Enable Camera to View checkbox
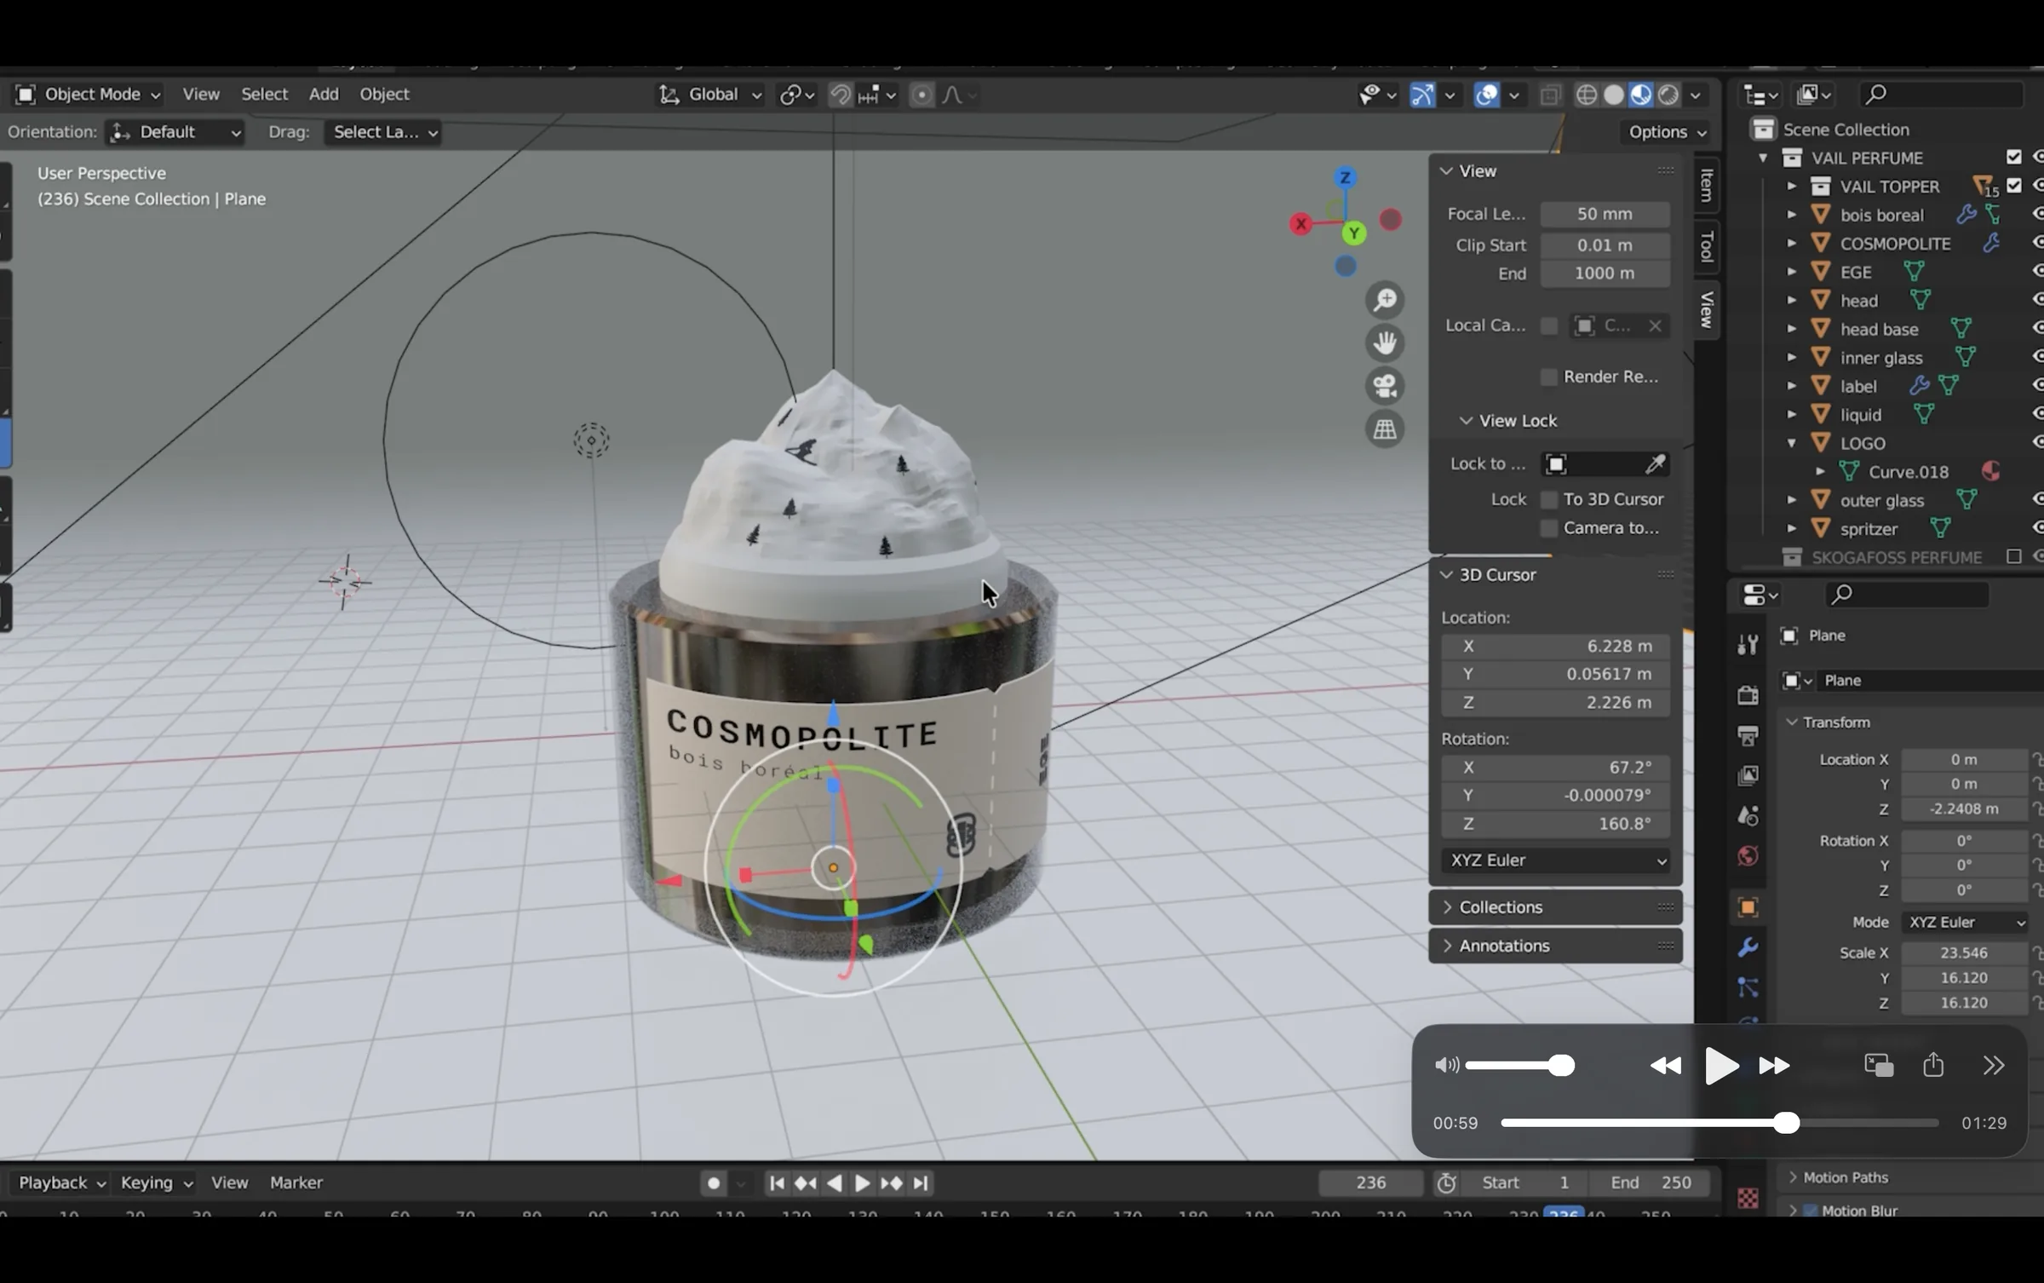 [1549, 528]
